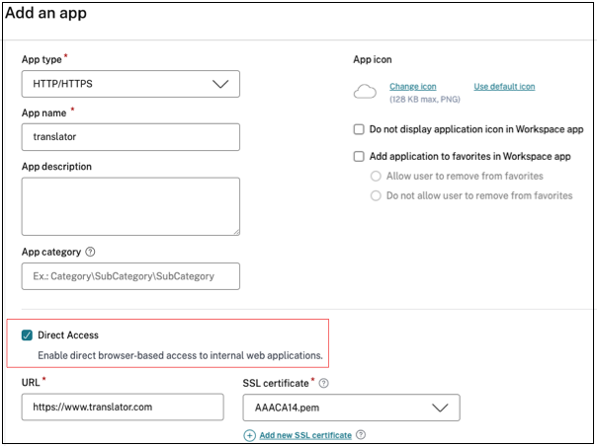Click SSL certificate help icon
Viewport: 597px width, 446px height.
pyautogui.click(x=323, y=382)
